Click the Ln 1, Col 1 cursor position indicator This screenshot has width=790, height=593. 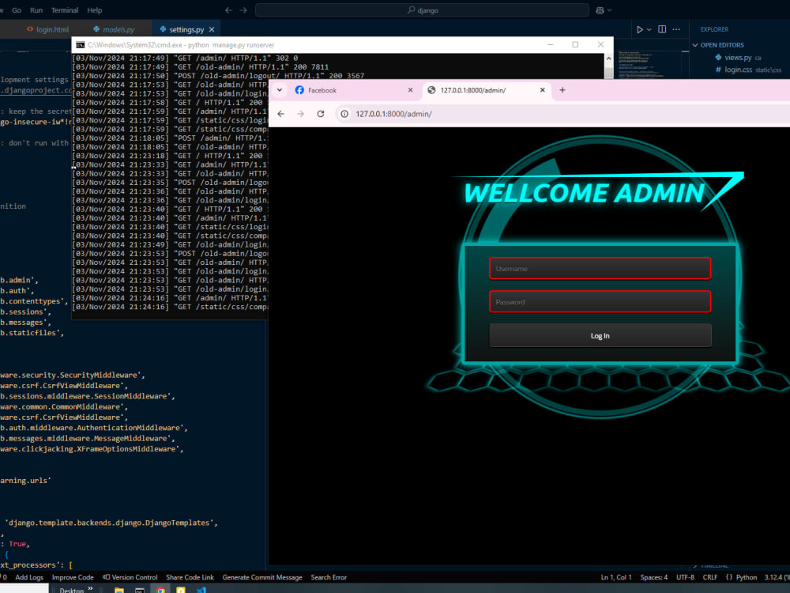615,577
